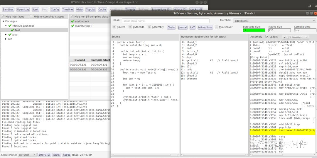Toggle the Bytecode checkbox in TriView
This screenshot has height=158, width=317.
(130, 27)
